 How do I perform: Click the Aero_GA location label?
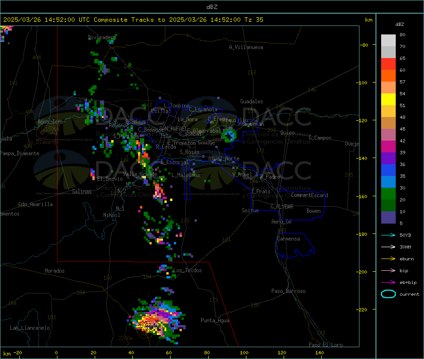pyautogui.click(x=281, y=222)
